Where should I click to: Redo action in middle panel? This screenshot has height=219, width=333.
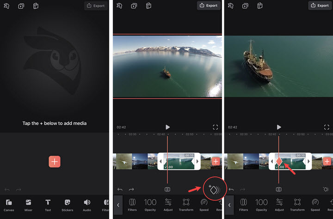[131, 189]
